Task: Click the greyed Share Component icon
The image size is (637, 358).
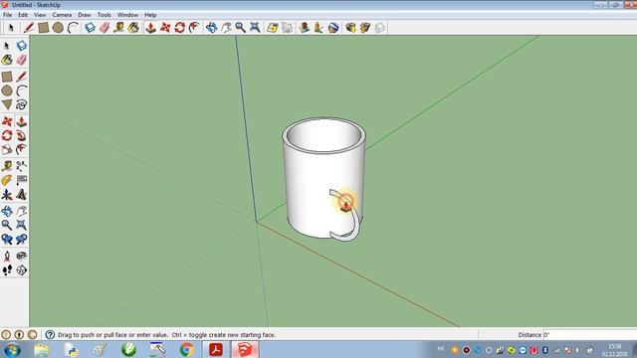Action: [x=379, y=28]
